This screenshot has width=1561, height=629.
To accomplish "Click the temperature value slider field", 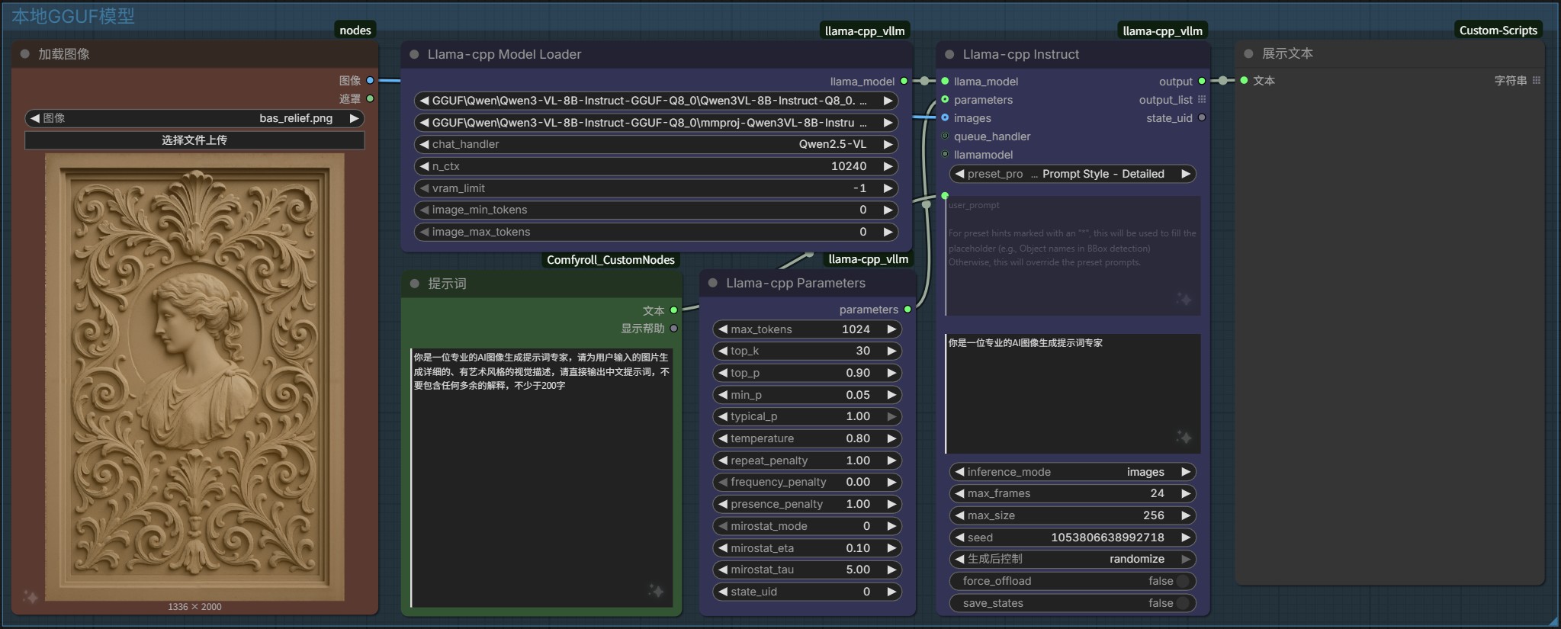I will pyautogui.click(x=808, y=438).
